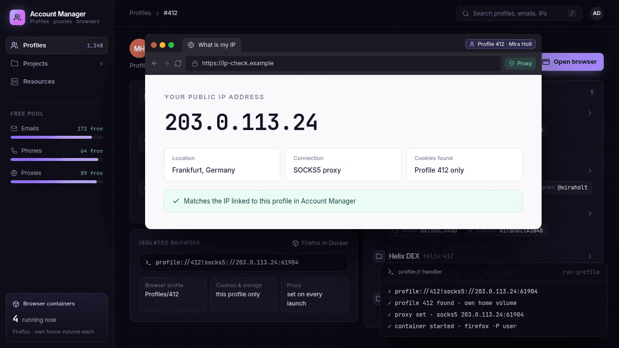Viewport: 619px width, 348px height.
Task: Open Profiles in the sidebar
Action: tap(57, 45)
